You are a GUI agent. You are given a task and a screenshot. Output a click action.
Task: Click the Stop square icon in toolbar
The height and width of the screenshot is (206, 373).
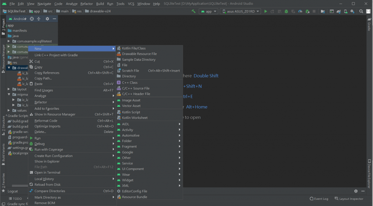click(314, 11)
